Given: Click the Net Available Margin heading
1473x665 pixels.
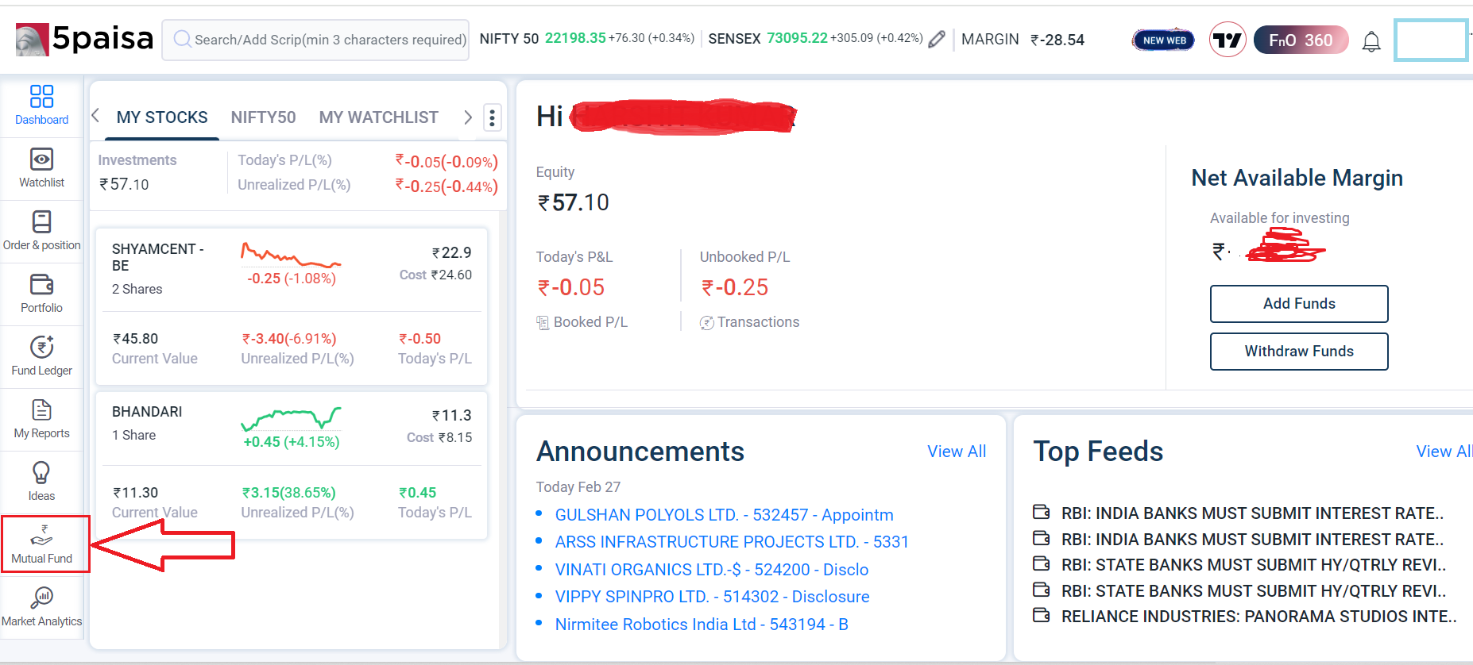Looking at the screenshot, I should tap(1297, 178).
